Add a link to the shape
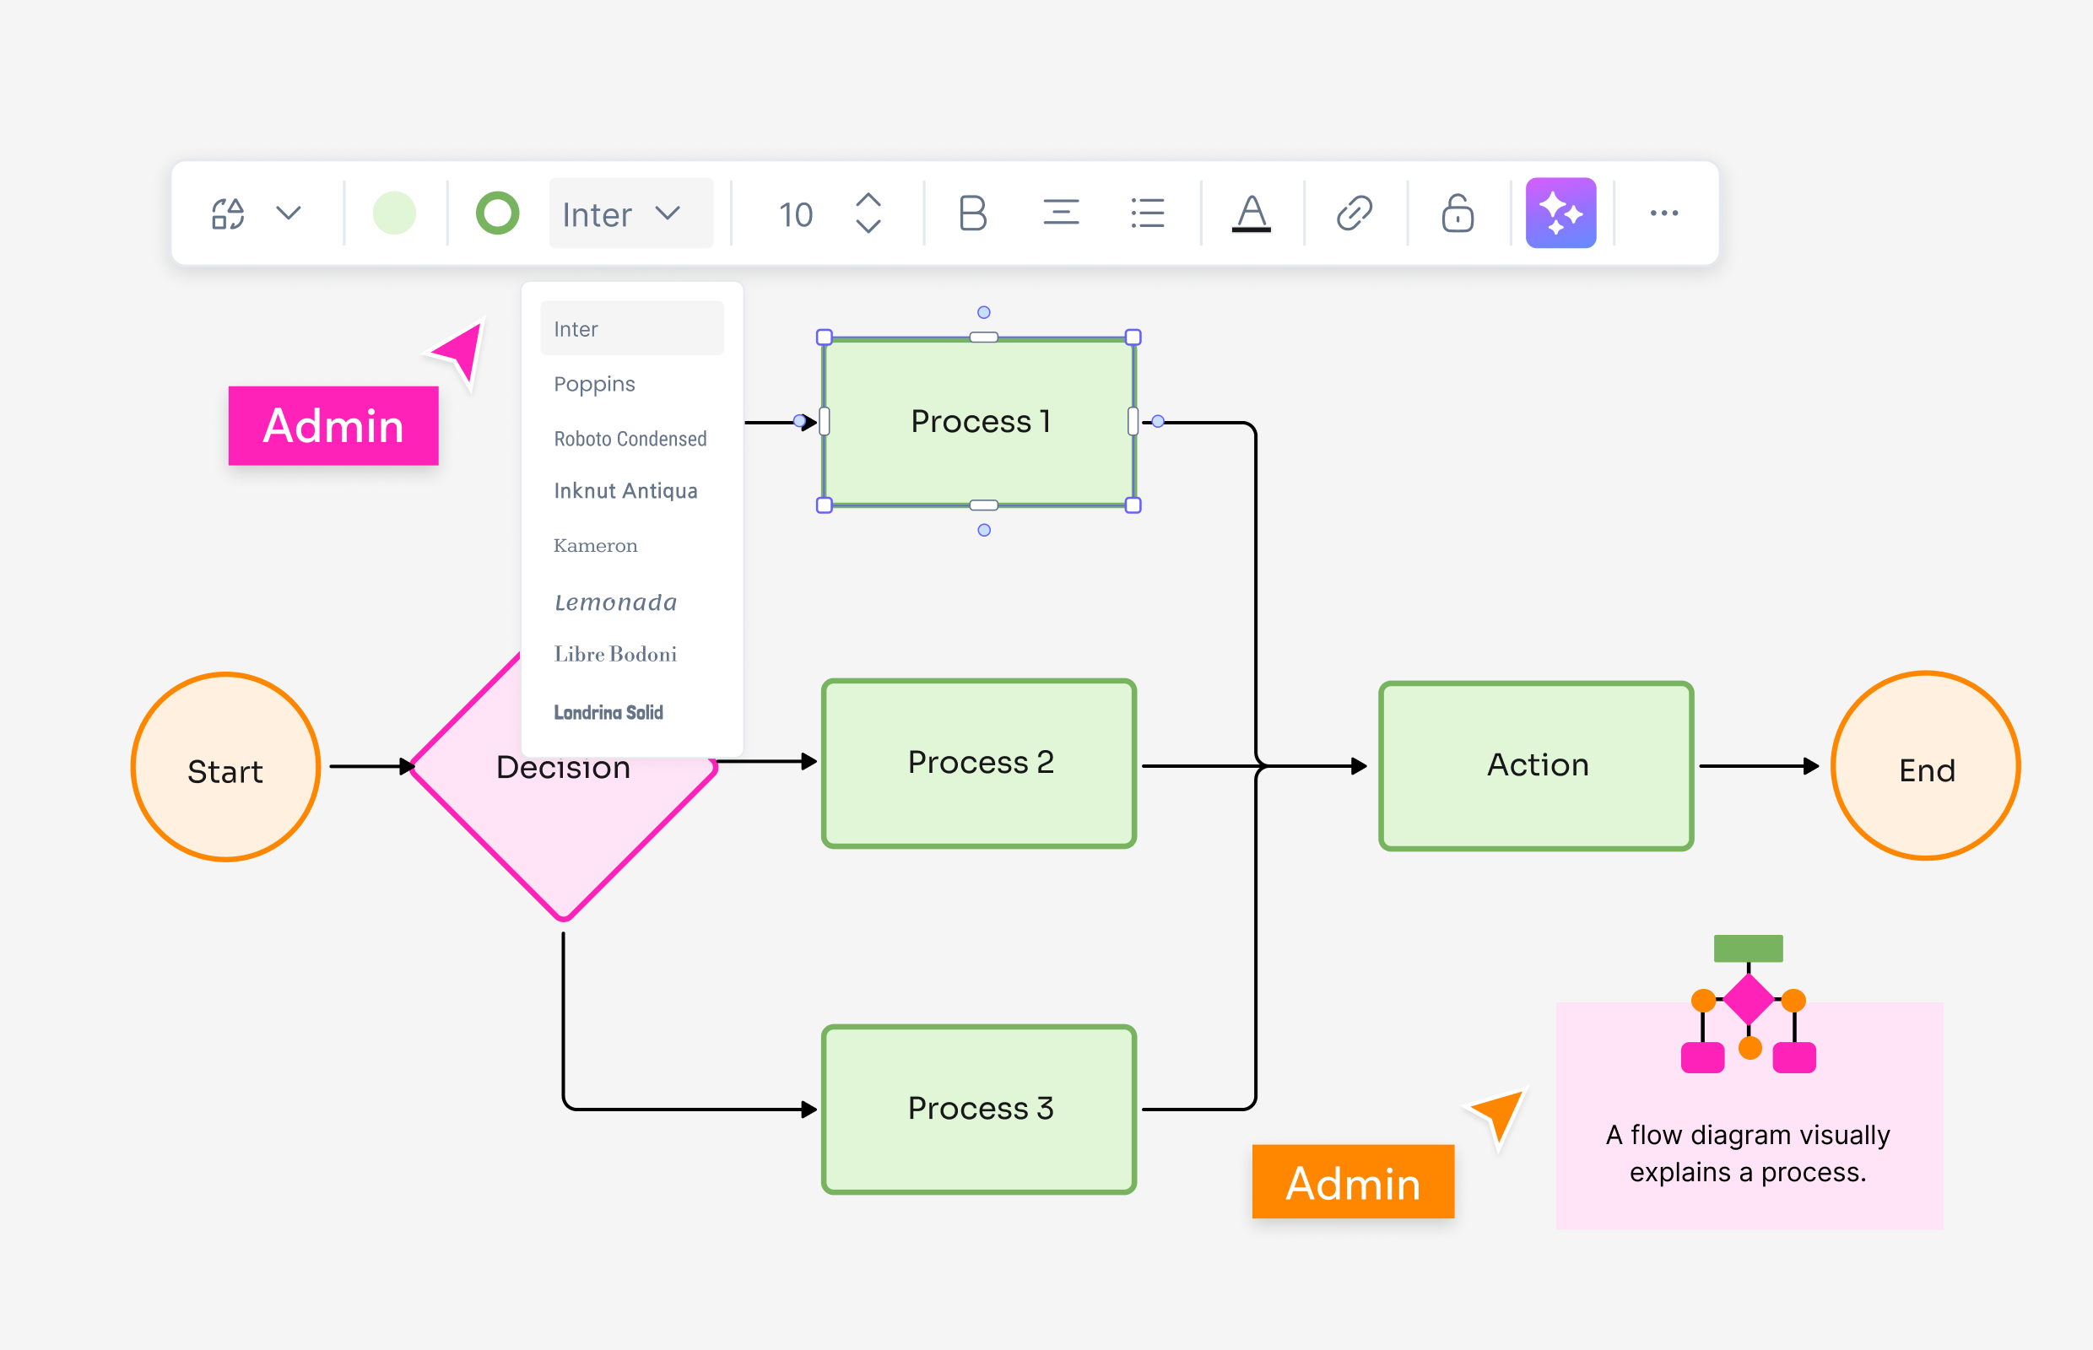Image resolution: width=2093 pixels, height=1350 pixels. [1355, 213]
